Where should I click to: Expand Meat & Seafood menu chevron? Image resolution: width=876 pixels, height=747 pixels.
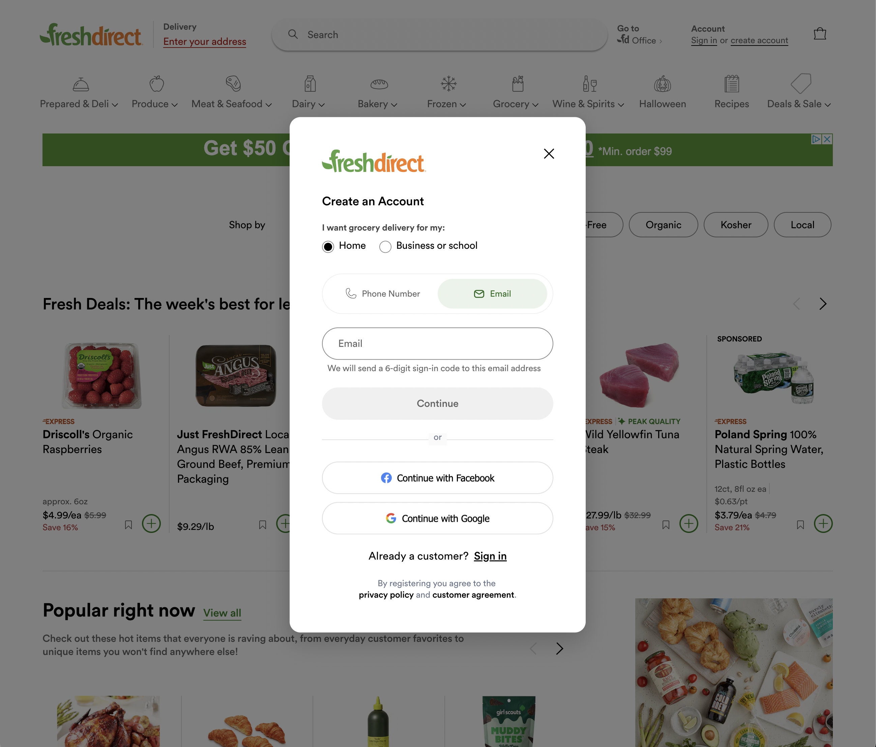click(x=268, y=104)
